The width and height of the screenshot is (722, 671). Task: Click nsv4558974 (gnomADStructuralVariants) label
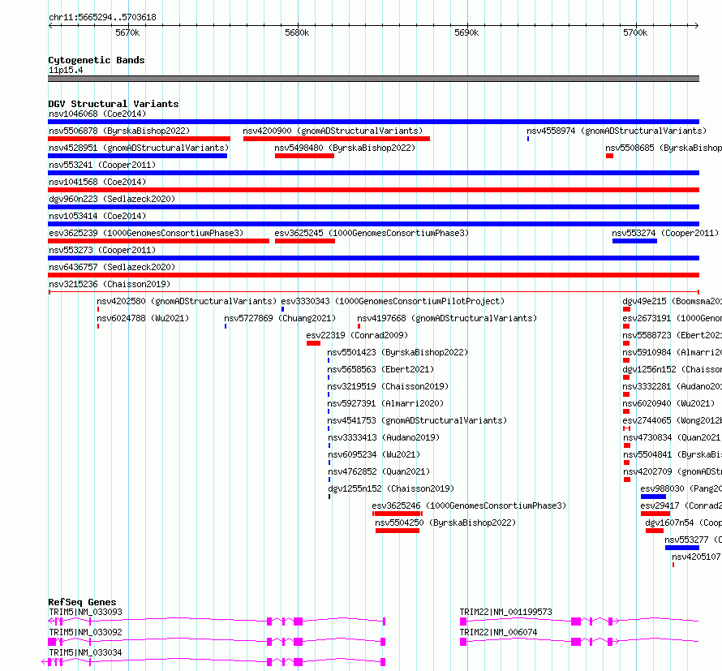click(x=617, y=131)
